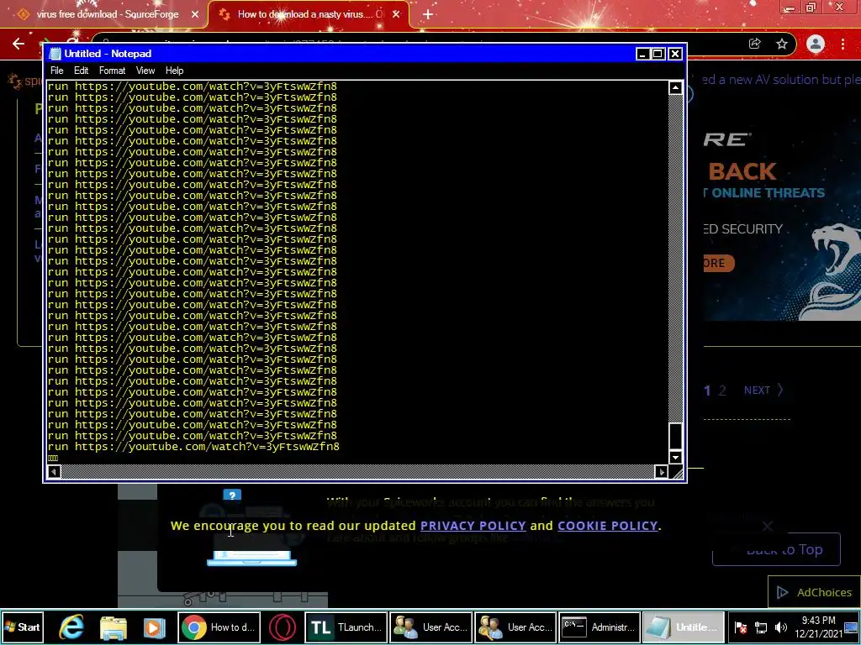Open Windows Media Player from taskbar
The image size is (861, 645).
point(155,627)
